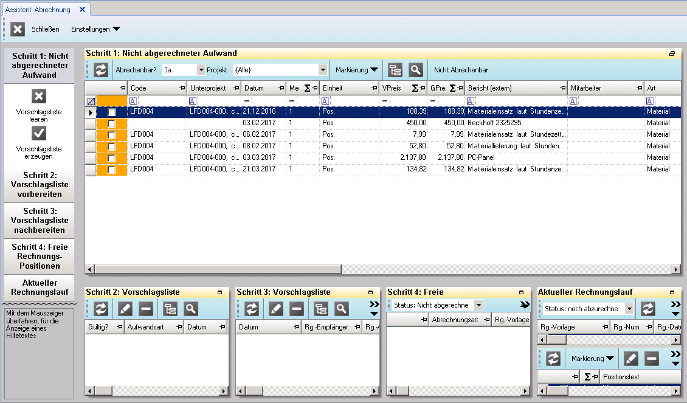Click the pencil edit icon in Schritt 2
Screen dimensions: 687x403
125,309
